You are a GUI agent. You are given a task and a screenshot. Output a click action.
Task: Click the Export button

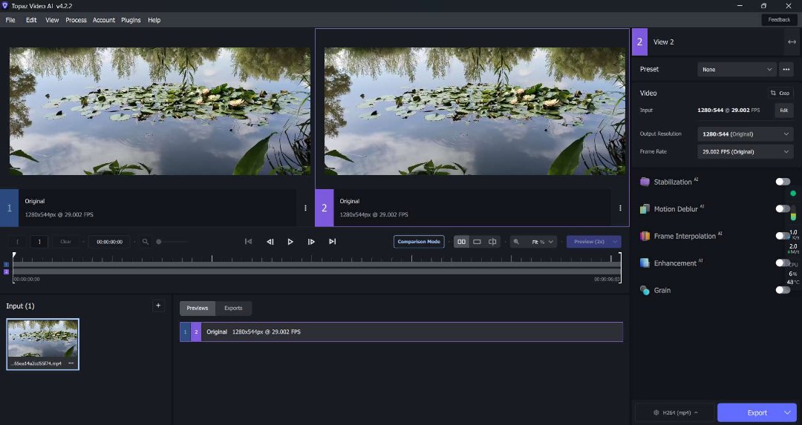pos(757,412)
